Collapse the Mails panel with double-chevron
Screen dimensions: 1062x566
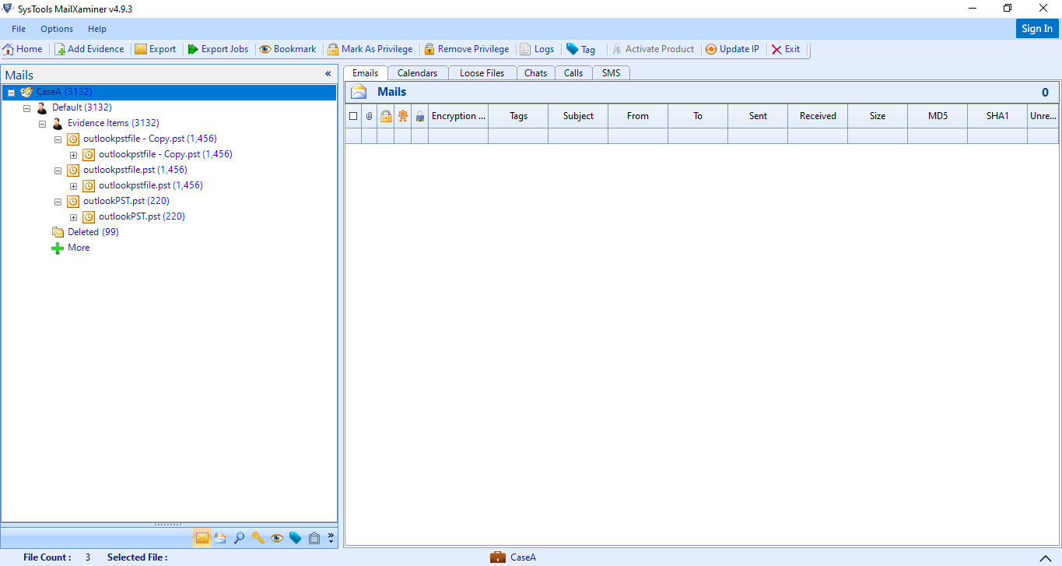click(x=328, y=74)
